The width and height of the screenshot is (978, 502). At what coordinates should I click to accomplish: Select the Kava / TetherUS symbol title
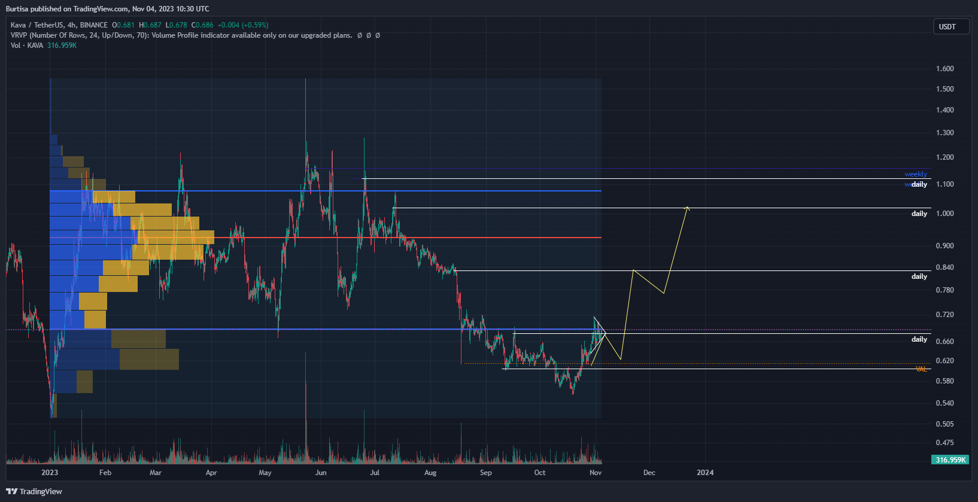click(59, 25)
